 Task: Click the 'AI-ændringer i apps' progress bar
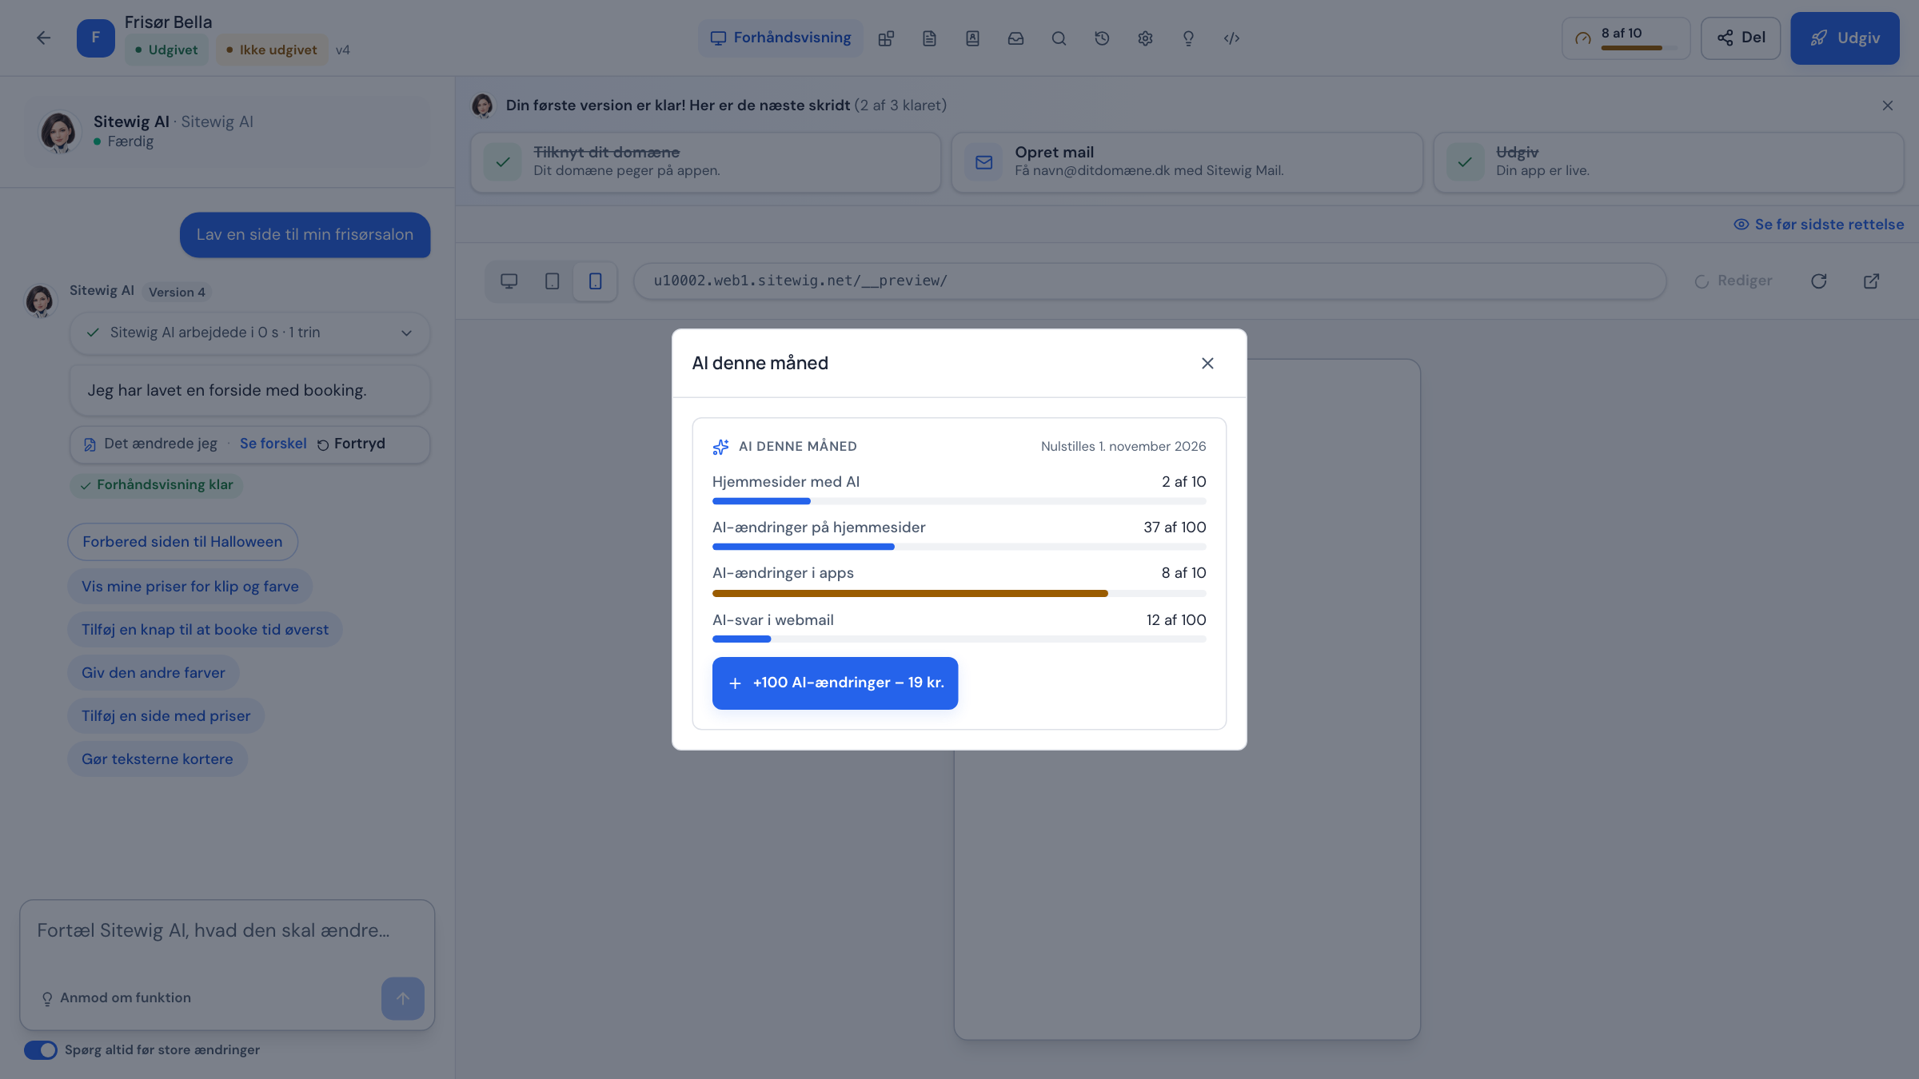click(x=959, y=594)
